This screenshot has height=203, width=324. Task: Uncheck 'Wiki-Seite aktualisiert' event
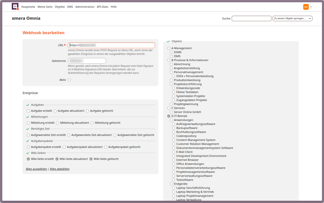click(57, 159)
